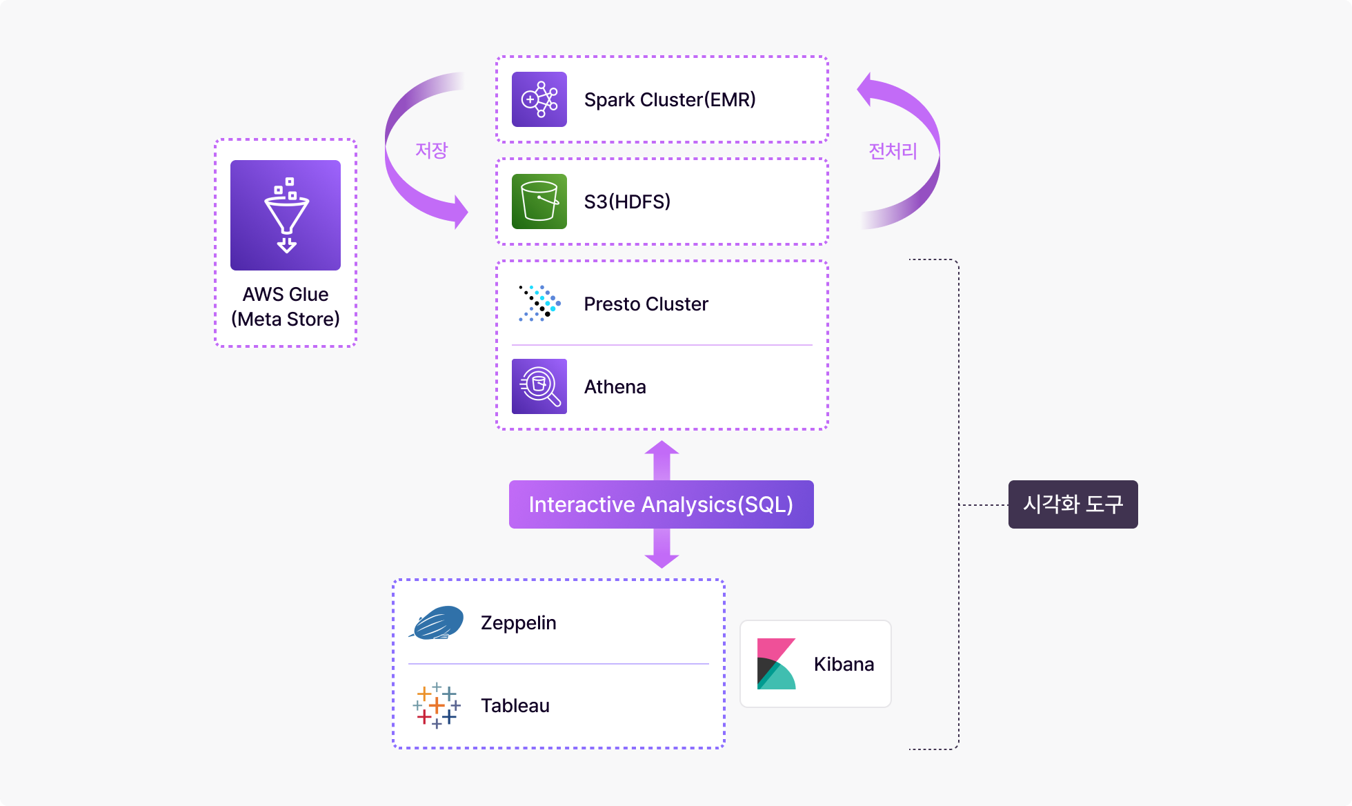This screenshot has width=1352, height=806.
Task: Click the Spark Cluster(EMR) text
Action: [670, 99]
